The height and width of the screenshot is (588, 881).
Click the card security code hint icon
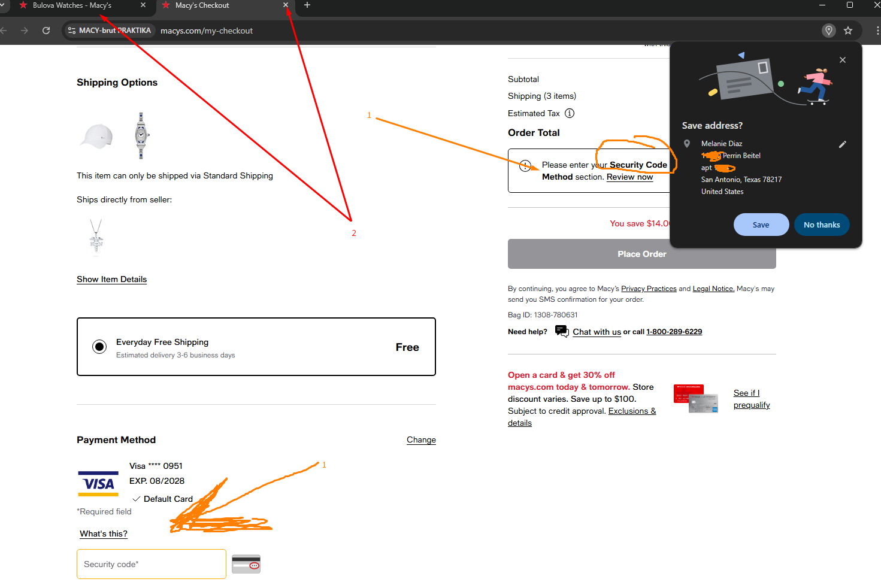(246, 564)
